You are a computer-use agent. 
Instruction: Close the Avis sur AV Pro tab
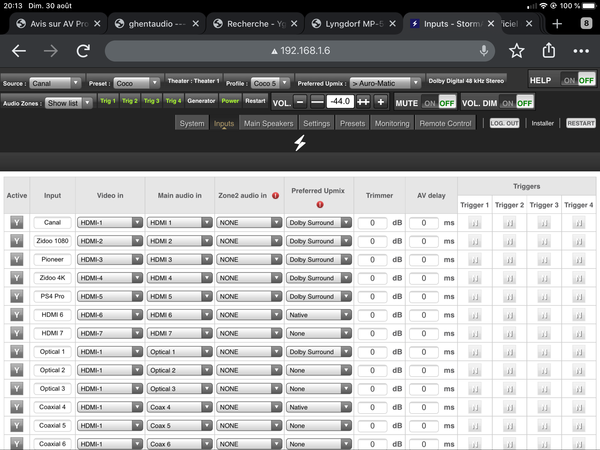click(x=97, y=23)
